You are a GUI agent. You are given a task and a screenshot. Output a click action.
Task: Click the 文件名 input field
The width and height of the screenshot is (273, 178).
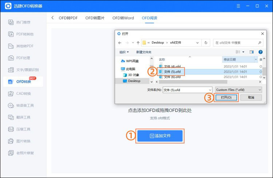pyautogui.click(x=186, y=90)
